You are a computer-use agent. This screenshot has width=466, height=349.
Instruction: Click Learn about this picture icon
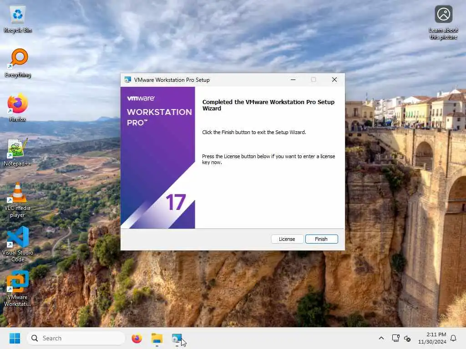point(443,22)
